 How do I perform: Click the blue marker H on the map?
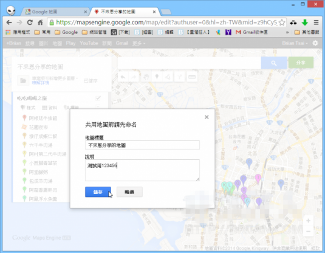tap(281, 184)
